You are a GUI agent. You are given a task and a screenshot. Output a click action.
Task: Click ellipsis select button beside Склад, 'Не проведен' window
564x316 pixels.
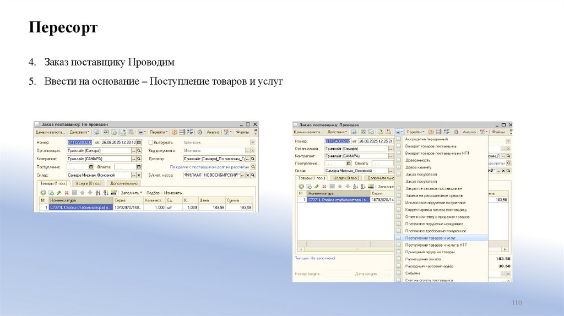point(133,176)
